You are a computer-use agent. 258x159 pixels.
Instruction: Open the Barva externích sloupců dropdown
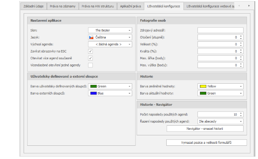(x=110, y=93)
